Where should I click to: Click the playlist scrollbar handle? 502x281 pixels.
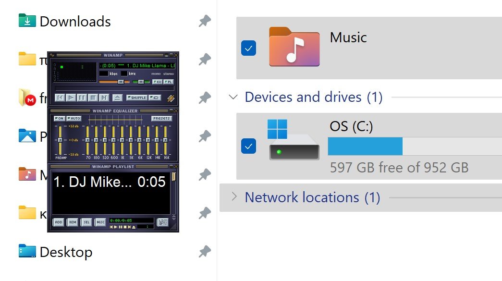[x=174, y=177]
